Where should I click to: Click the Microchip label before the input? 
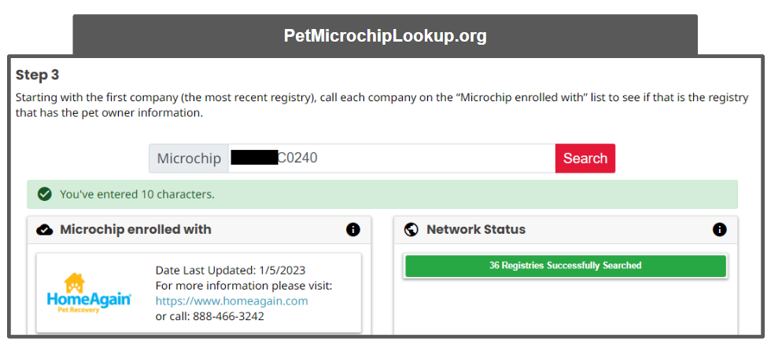click(189, 158)
